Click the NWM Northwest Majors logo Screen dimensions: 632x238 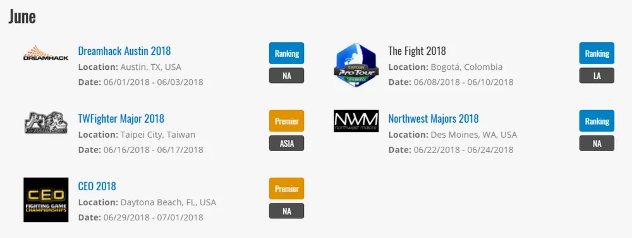(x=356, y=121)
